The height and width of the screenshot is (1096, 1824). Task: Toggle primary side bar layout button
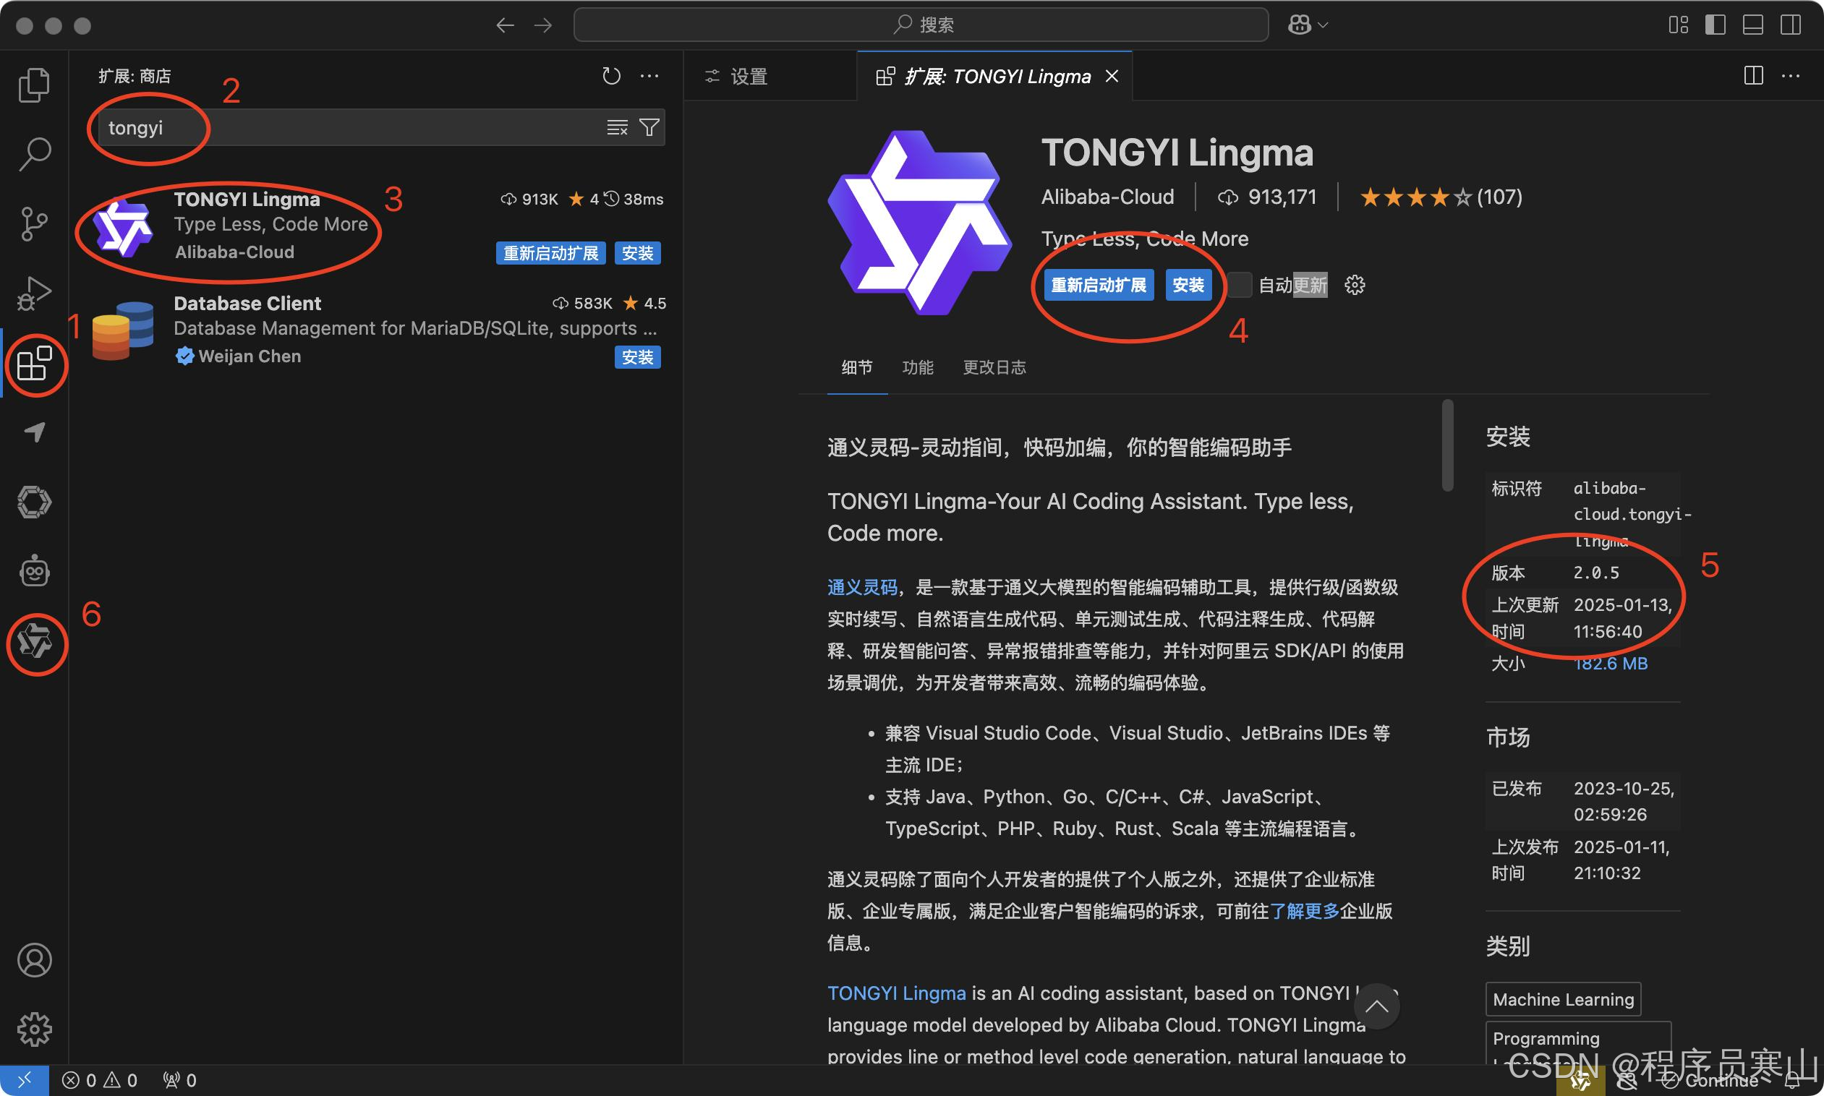coord(1715,25)
